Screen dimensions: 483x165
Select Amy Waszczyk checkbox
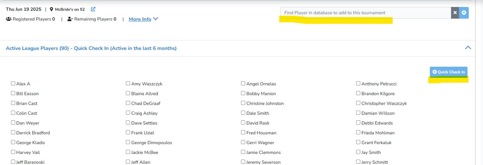[128, 83]
